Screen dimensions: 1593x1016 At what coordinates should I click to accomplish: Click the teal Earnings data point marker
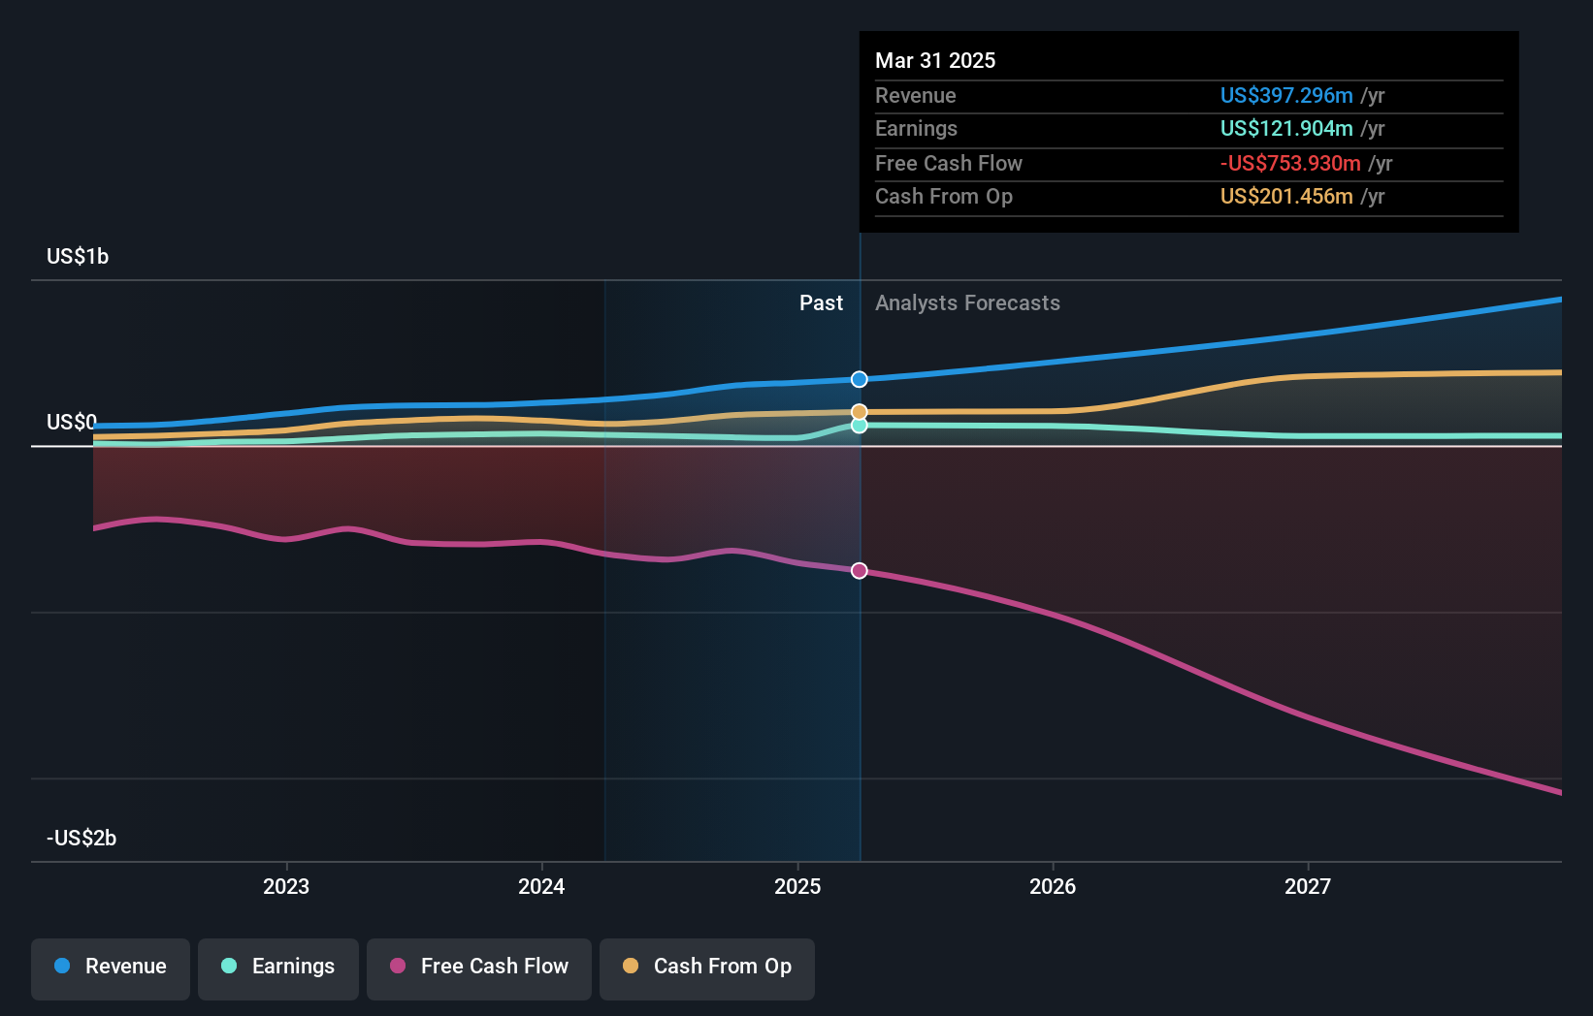pos(860,426)
